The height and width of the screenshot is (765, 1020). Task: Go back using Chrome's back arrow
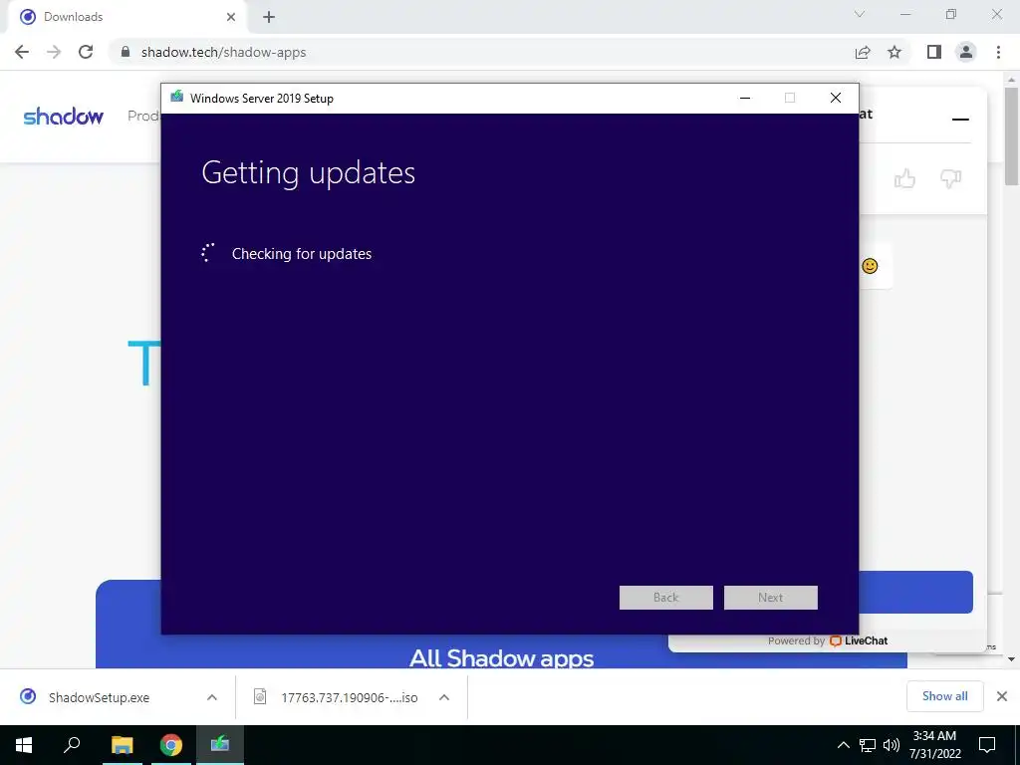[x=22, y=52]
